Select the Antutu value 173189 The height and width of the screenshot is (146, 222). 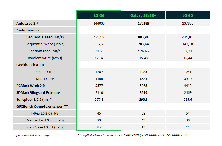143,23
